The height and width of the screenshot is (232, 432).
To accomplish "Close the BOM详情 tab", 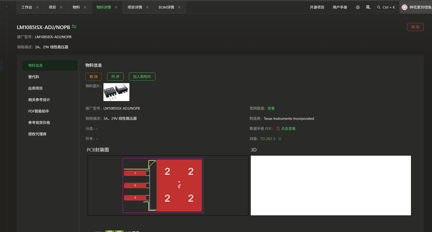I will (x=179, y=7).
